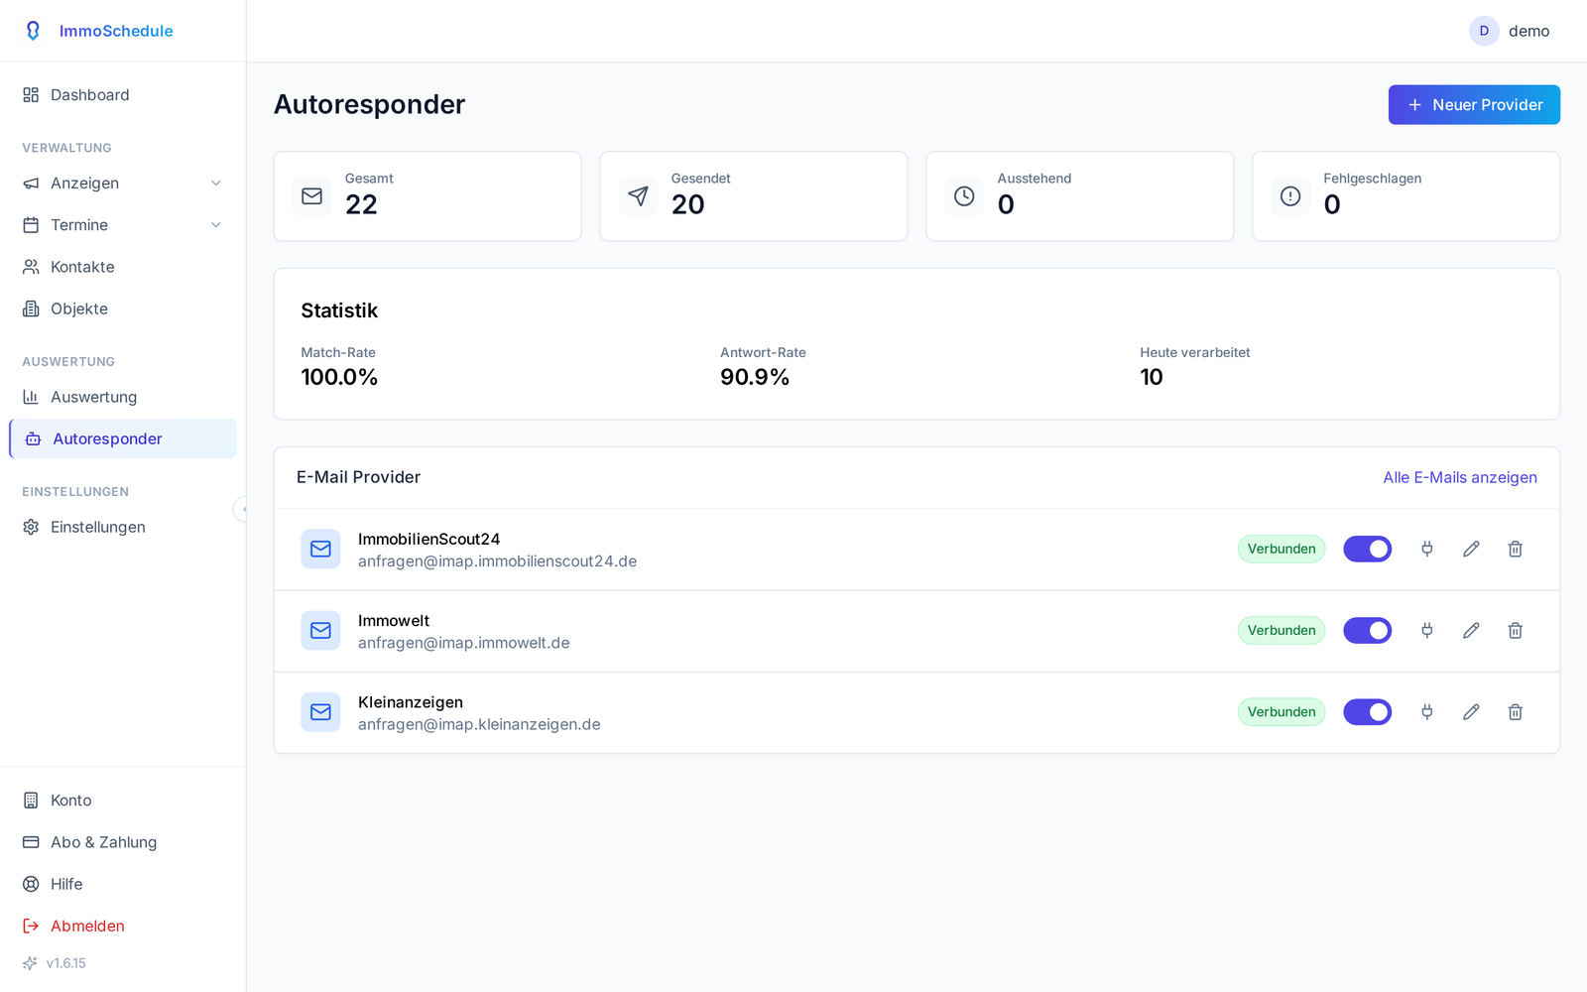The width and height of the screenshot is (1587, 992).
Task: Click the Dashboard grid icon
Action: [31, 95]
